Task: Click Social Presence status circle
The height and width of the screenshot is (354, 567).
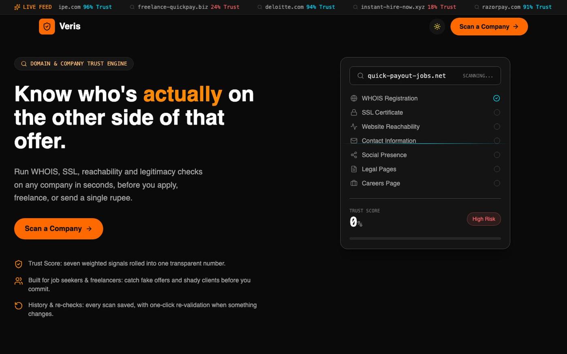Action: [x=497, y=155]
